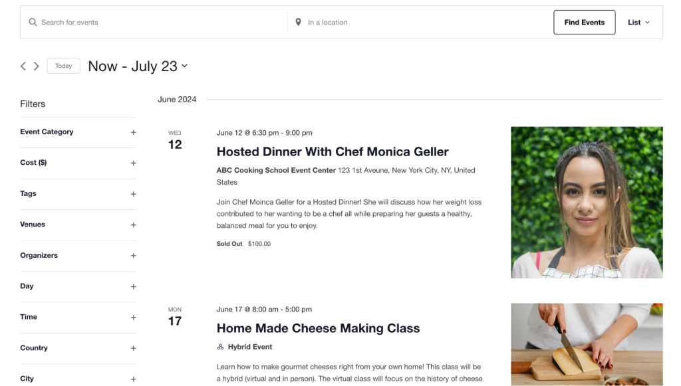Click the Find Events button

tap(584, 22)
